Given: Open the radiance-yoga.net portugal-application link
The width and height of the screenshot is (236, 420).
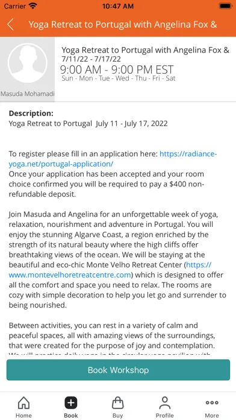Looking at the screenshot, I should [x=113, y=159].
